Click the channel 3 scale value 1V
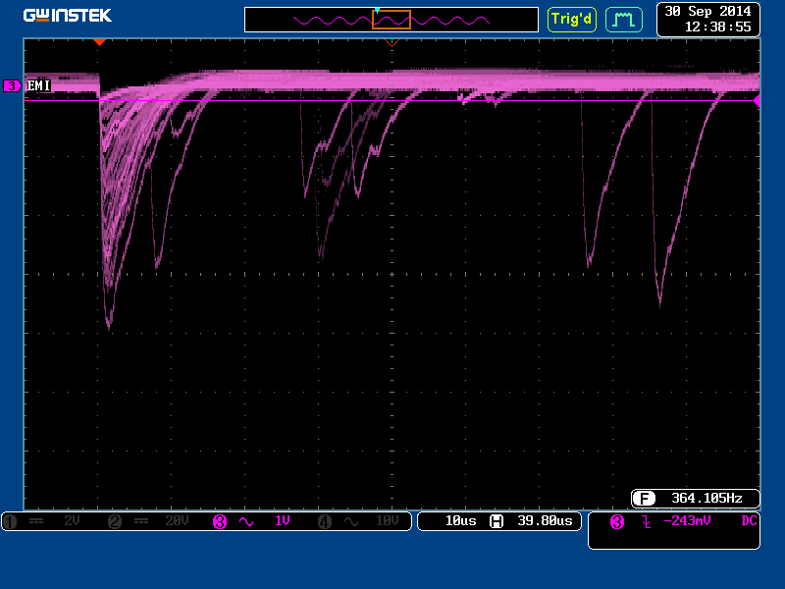The height and width of the screenshot is (589, 785). tap(283, 521)
